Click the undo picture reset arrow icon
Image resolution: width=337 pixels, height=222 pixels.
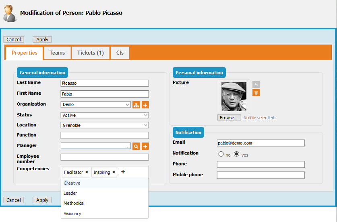[x=256, y=84]
